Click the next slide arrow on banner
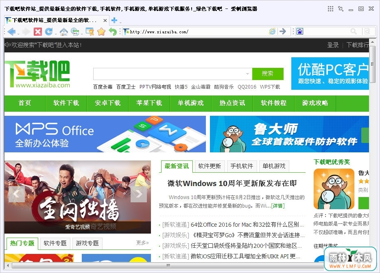Screen dimensions: 380x273 click(x=139, y=194)
